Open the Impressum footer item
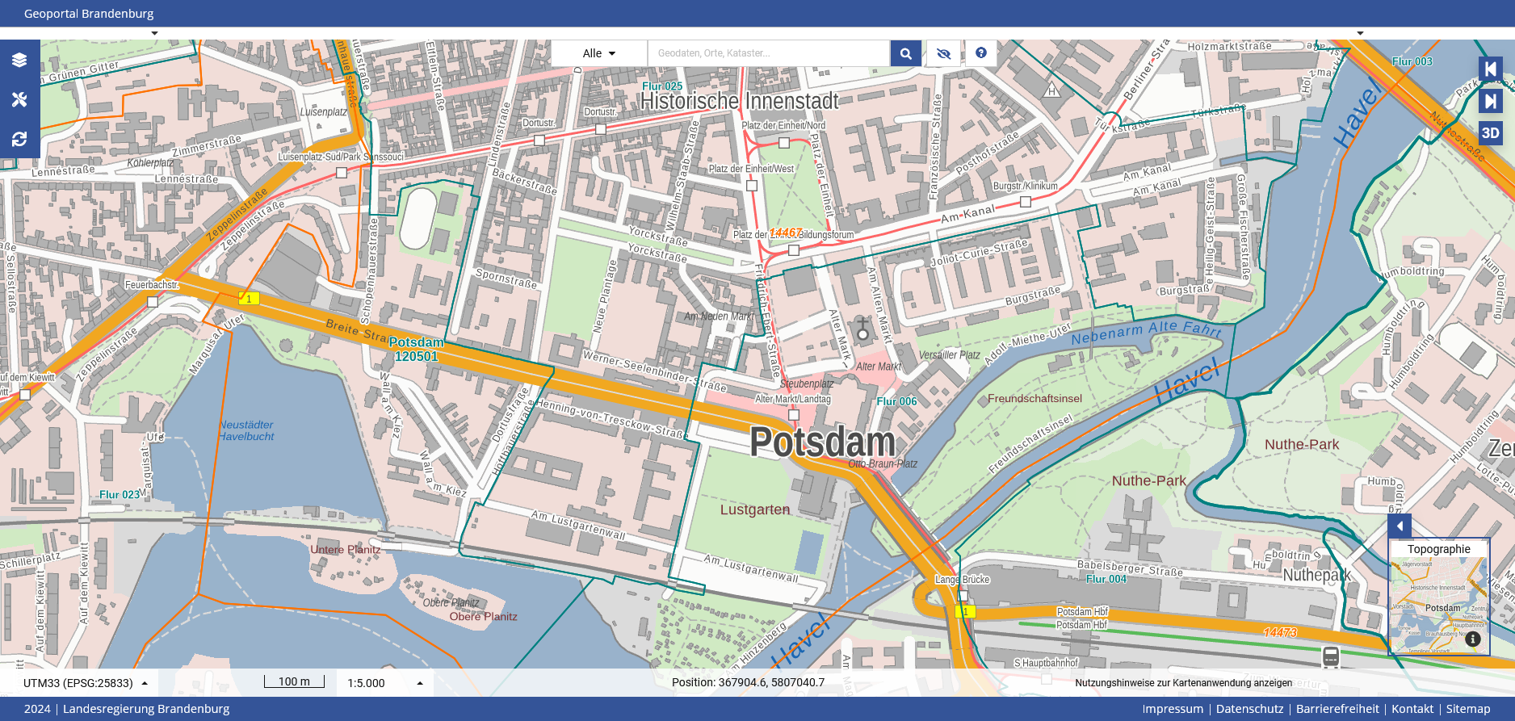1515x721 pixels. tap(1172, 709)
